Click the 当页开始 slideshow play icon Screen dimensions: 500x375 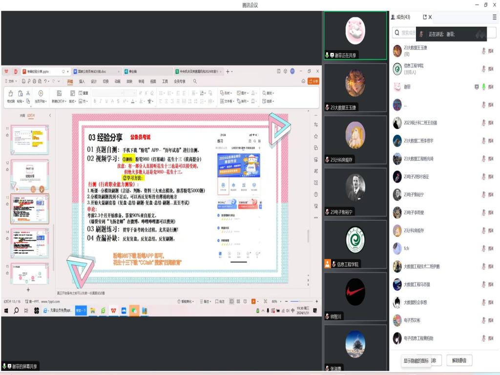tap(41, 93)
